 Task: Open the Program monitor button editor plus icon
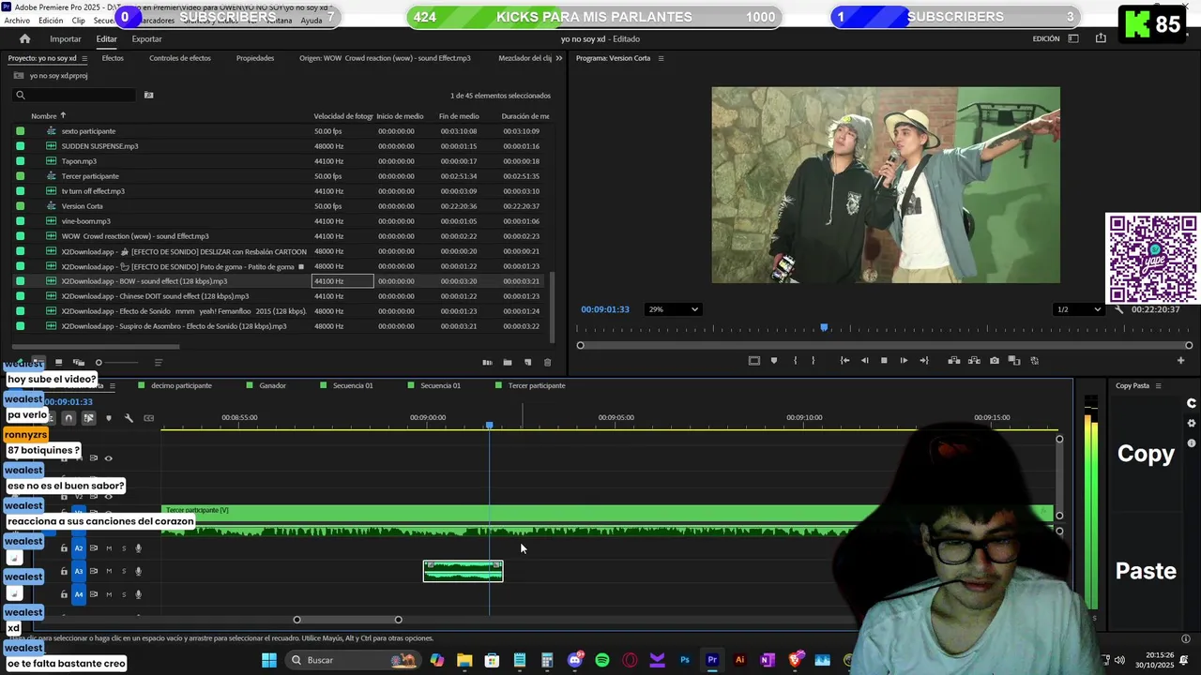1180,361
